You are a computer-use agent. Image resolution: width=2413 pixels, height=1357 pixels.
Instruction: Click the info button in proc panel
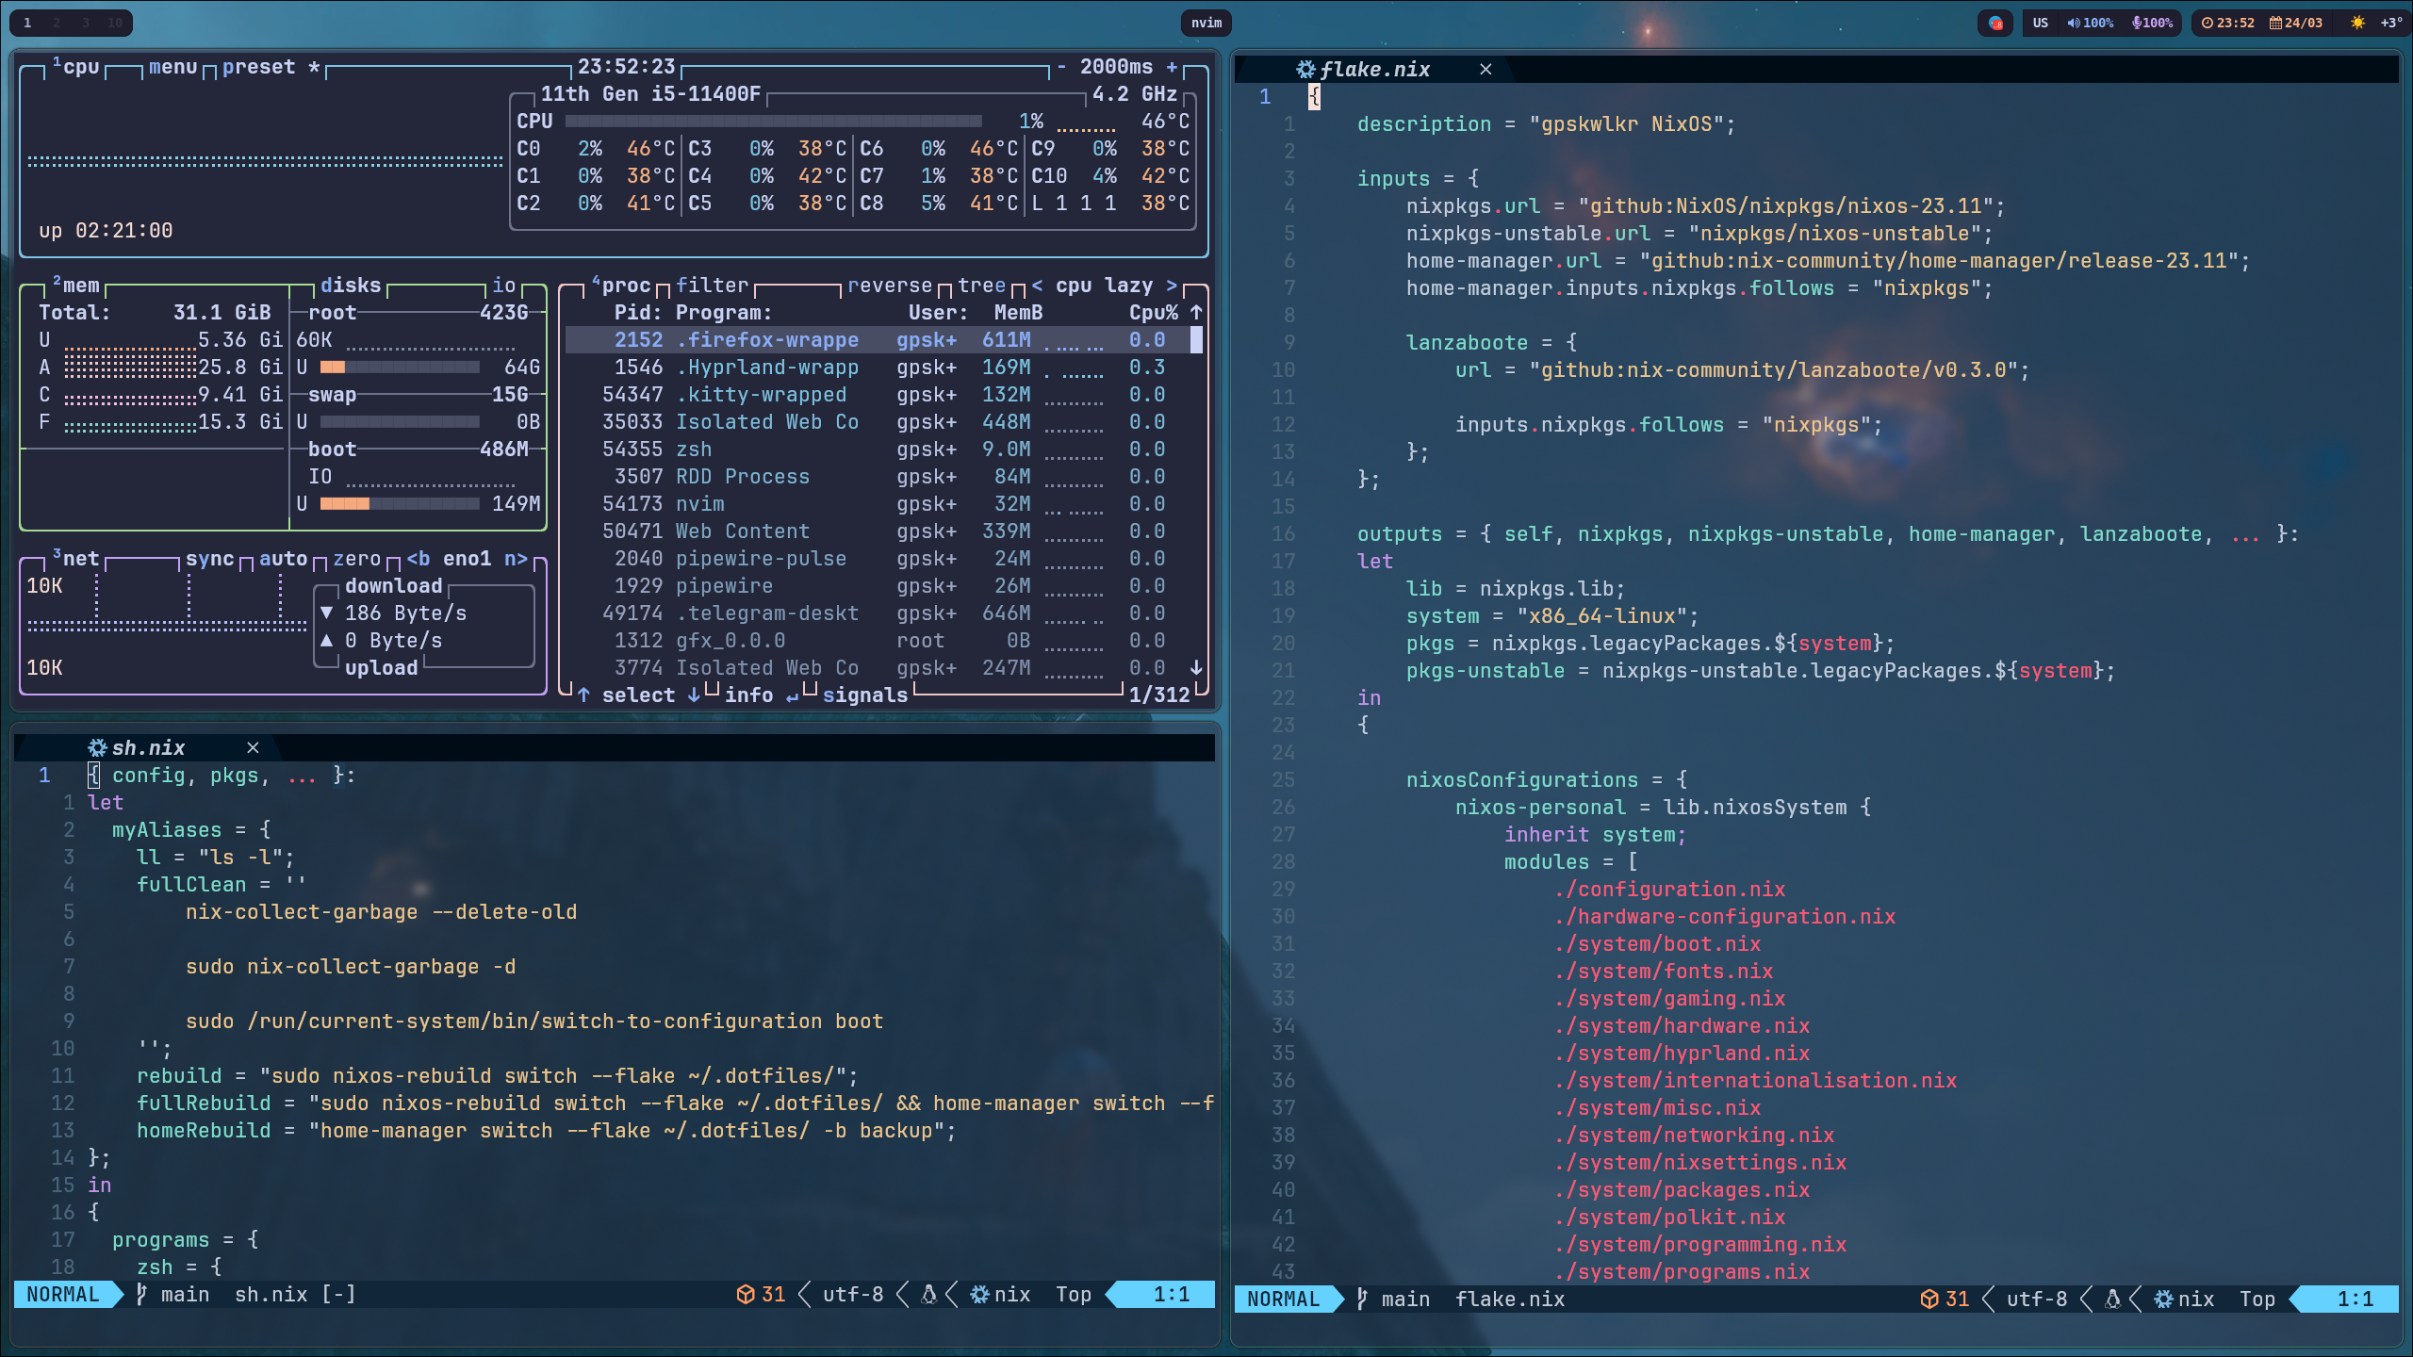click(748, 695)
